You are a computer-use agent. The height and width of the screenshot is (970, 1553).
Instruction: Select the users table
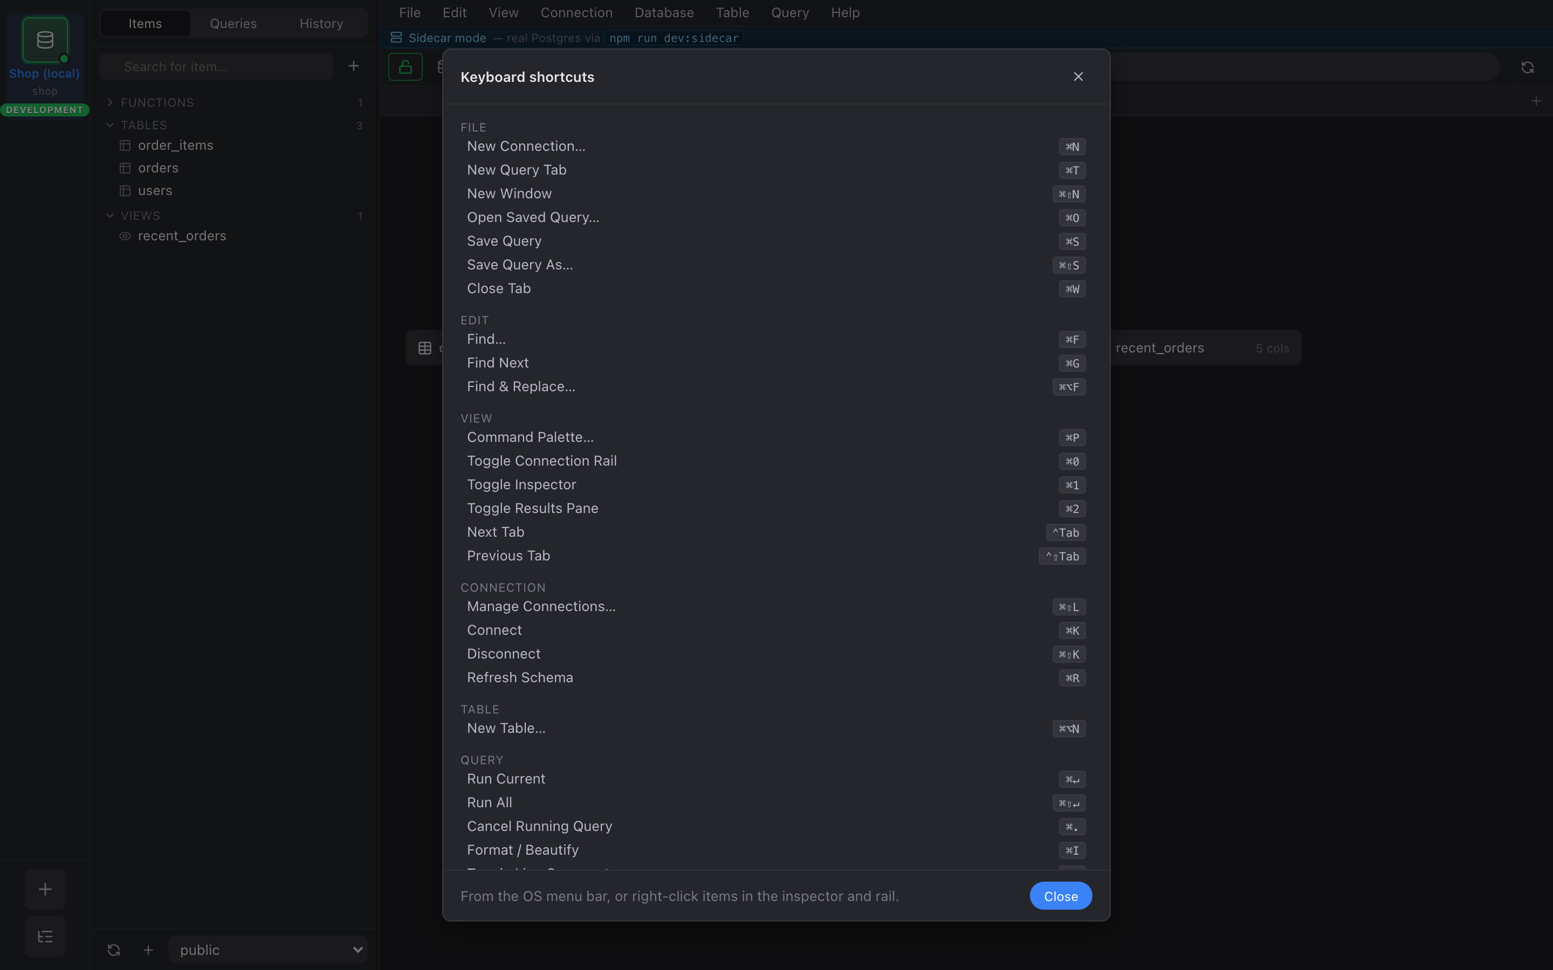[x=234, y=191]
